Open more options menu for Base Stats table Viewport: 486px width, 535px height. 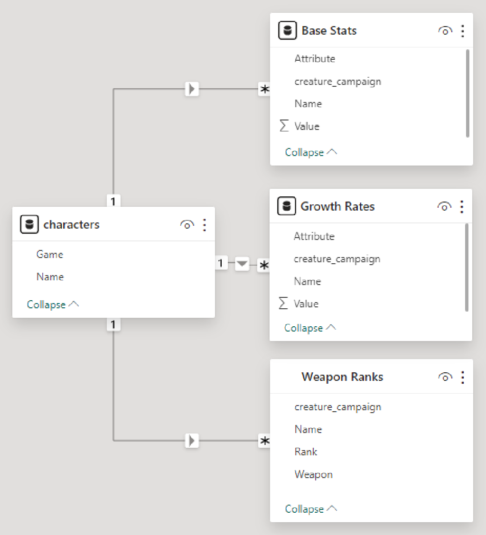coord(463,30)
